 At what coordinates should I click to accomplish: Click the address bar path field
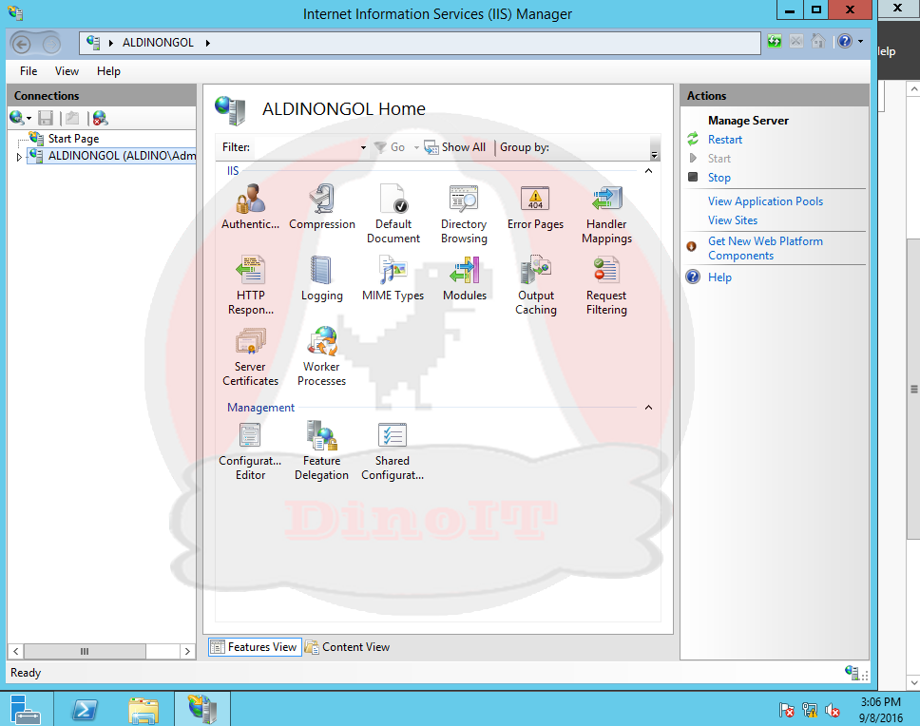(x=420, y=43)
